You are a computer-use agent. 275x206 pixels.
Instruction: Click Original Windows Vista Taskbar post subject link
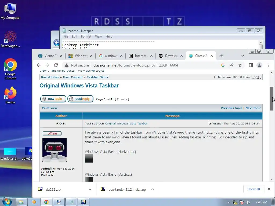[x=126, y=123]
